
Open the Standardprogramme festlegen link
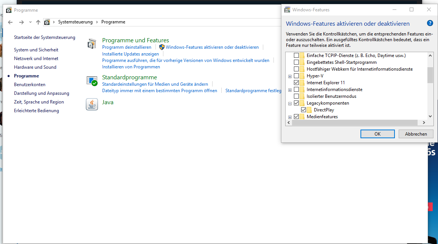click(253, 91)
